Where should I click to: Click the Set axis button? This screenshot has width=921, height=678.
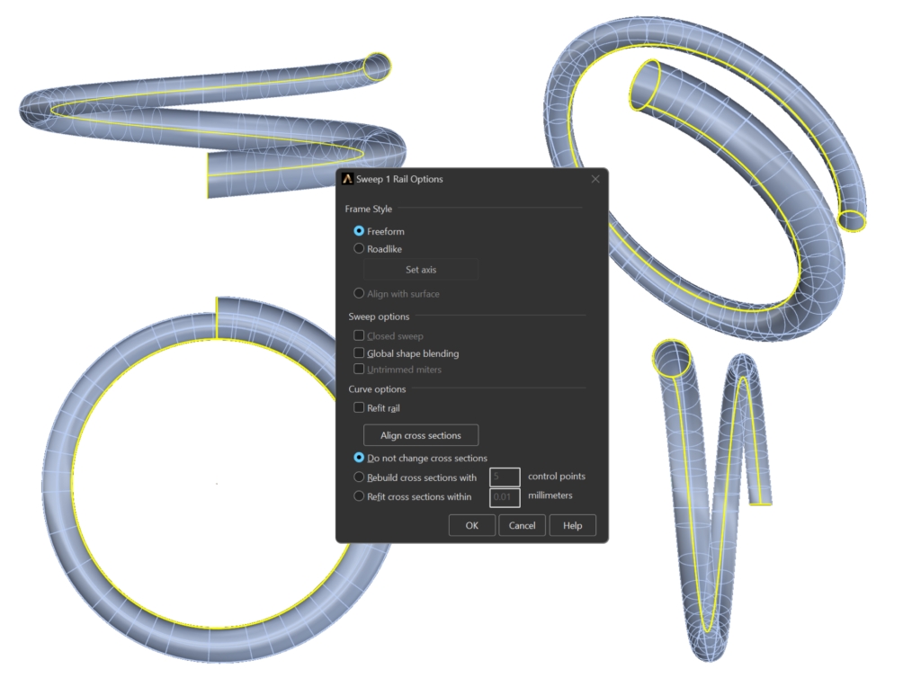(421, 270)
